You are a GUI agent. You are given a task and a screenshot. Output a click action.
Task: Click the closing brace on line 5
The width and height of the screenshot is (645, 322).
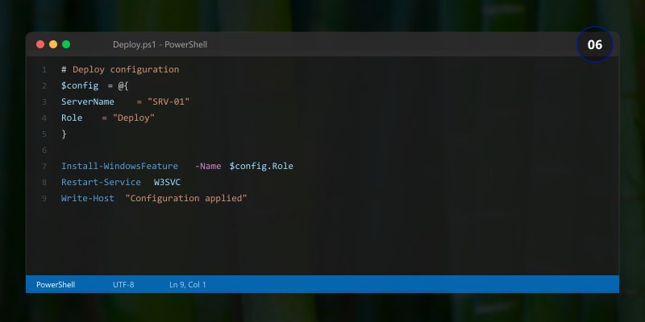coord(64,134)
